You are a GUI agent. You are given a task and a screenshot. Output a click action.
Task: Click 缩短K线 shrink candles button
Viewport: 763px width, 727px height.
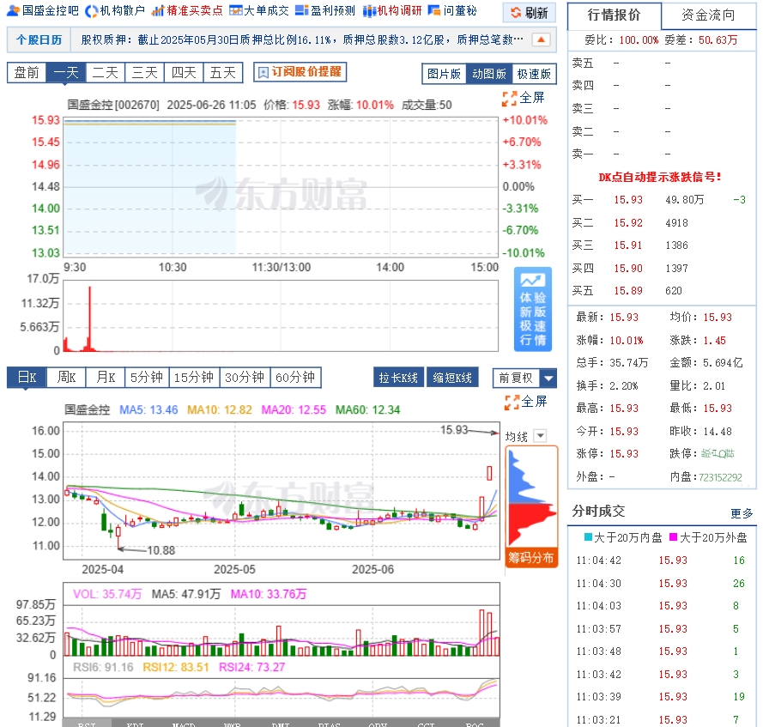[x=452, y=378]
